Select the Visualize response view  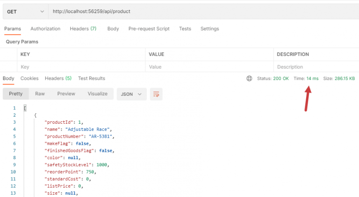(98, 94)
